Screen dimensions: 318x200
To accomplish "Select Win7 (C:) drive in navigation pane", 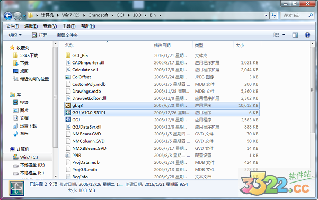I will tap(28, 157).
